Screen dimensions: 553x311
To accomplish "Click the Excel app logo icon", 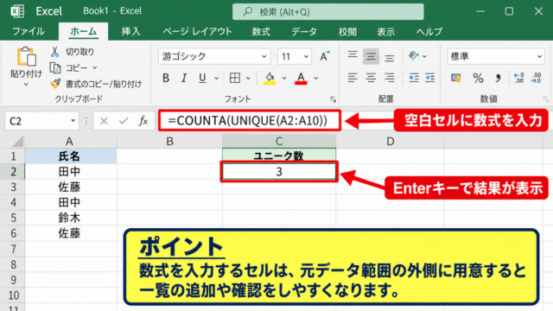I will click(x=17, y=11).
